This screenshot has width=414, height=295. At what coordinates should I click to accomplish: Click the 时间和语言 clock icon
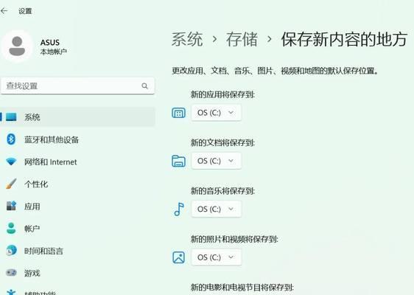(x=11, y=250)
